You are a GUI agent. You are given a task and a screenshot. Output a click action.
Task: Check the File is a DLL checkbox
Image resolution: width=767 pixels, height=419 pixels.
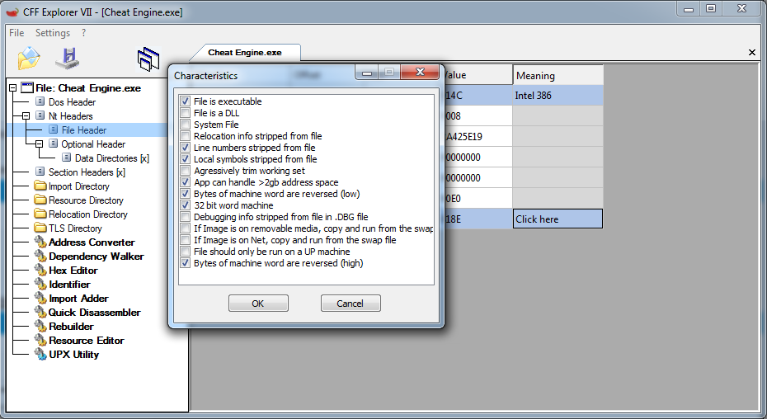[185, 112]
